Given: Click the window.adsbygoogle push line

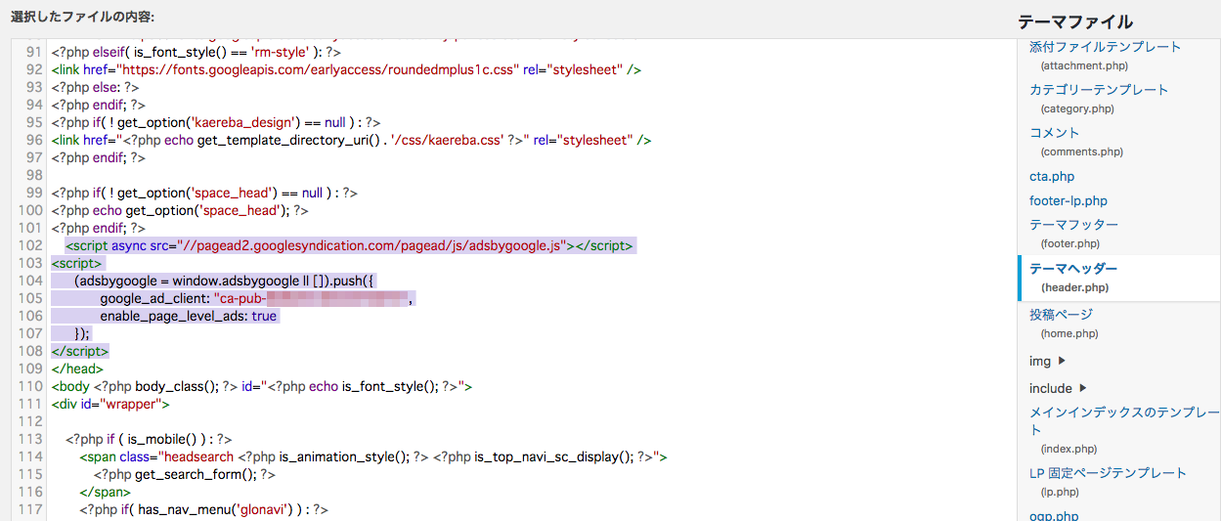Looking at the screenshot, I should pos(224,281).
